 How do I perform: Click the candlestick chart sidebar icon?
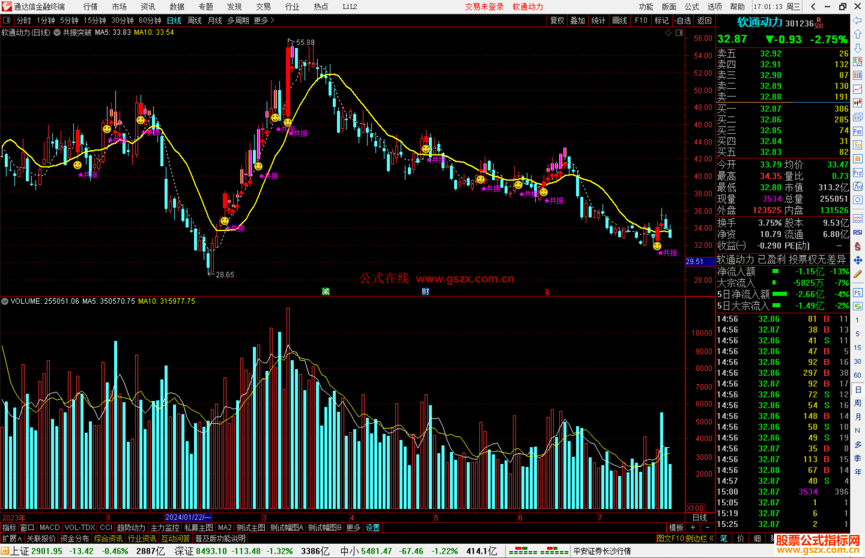(x=857, y=103)
